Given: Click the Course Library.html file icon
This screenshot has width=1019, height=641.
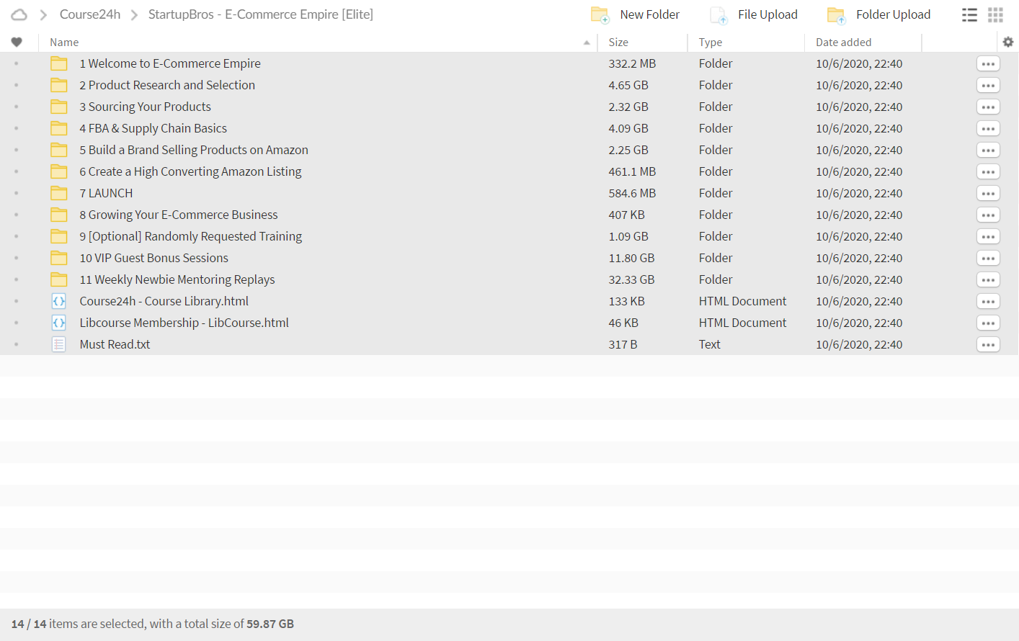Looking at the screenshot, I should (x=59, y=301).
